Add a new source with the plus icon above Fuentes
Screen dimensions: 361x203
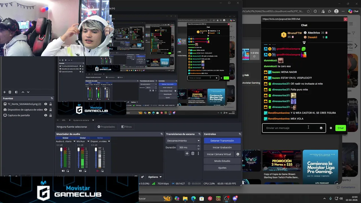pos(5,92)
